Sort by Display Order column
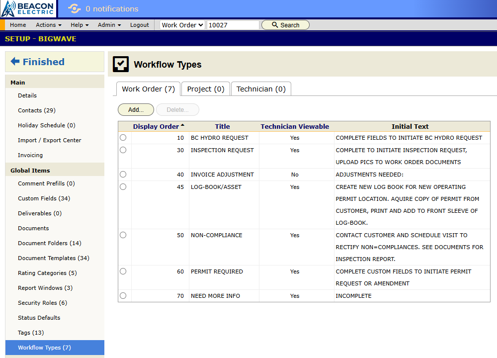497x358 pixels. tap(158, 126)
